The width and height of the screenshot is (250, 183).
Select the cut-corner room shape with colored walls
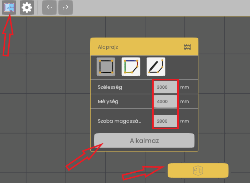[x=131, y=67]
